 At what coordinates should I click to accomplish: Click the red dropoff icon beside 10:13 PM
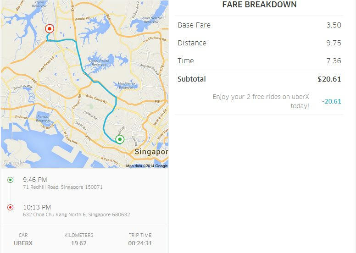10,207
